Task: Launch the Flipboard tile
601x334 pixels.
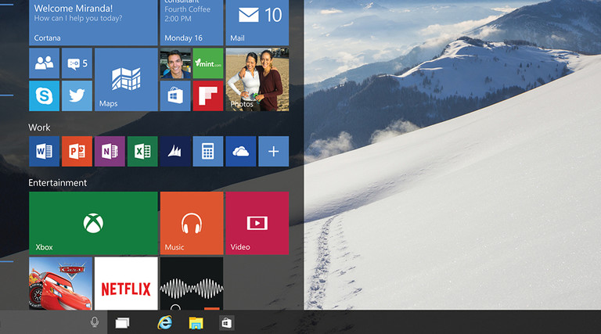Action: 208,95
